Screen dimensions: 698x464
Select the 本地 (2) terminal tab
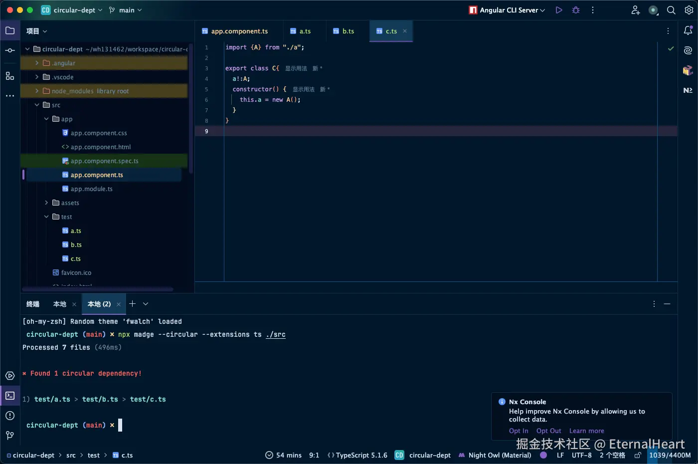coord(99,304)
